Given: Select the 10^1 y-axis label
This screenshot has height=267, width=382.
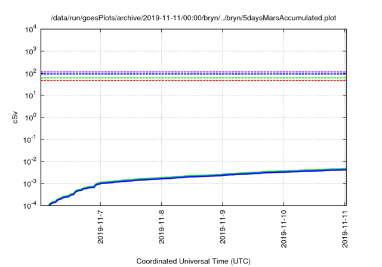Looking at the screenshot, I should click(x=31, y=95).
